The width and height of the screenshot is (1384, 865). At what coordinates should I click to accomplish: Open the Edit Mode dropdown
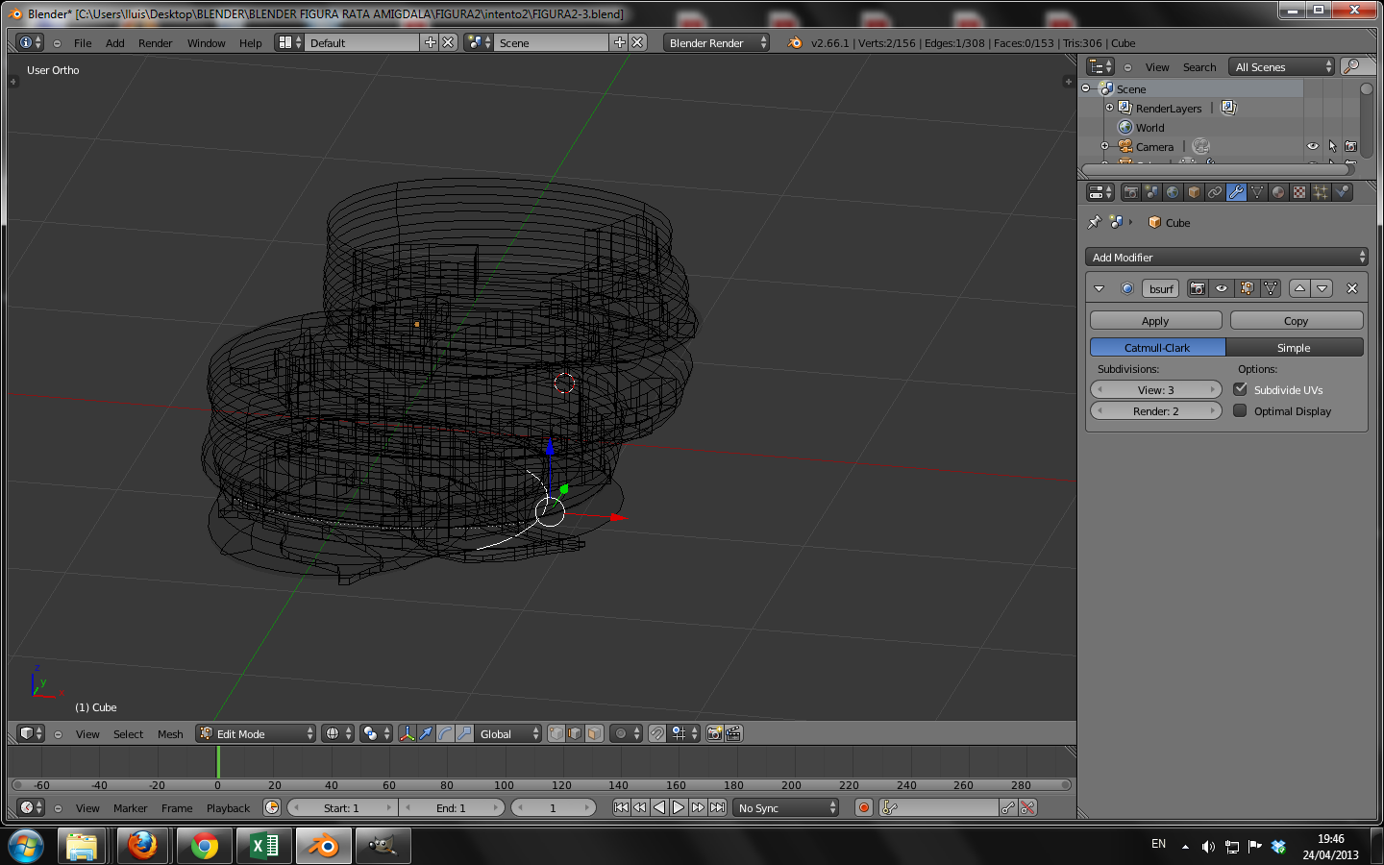coord(256,733)
